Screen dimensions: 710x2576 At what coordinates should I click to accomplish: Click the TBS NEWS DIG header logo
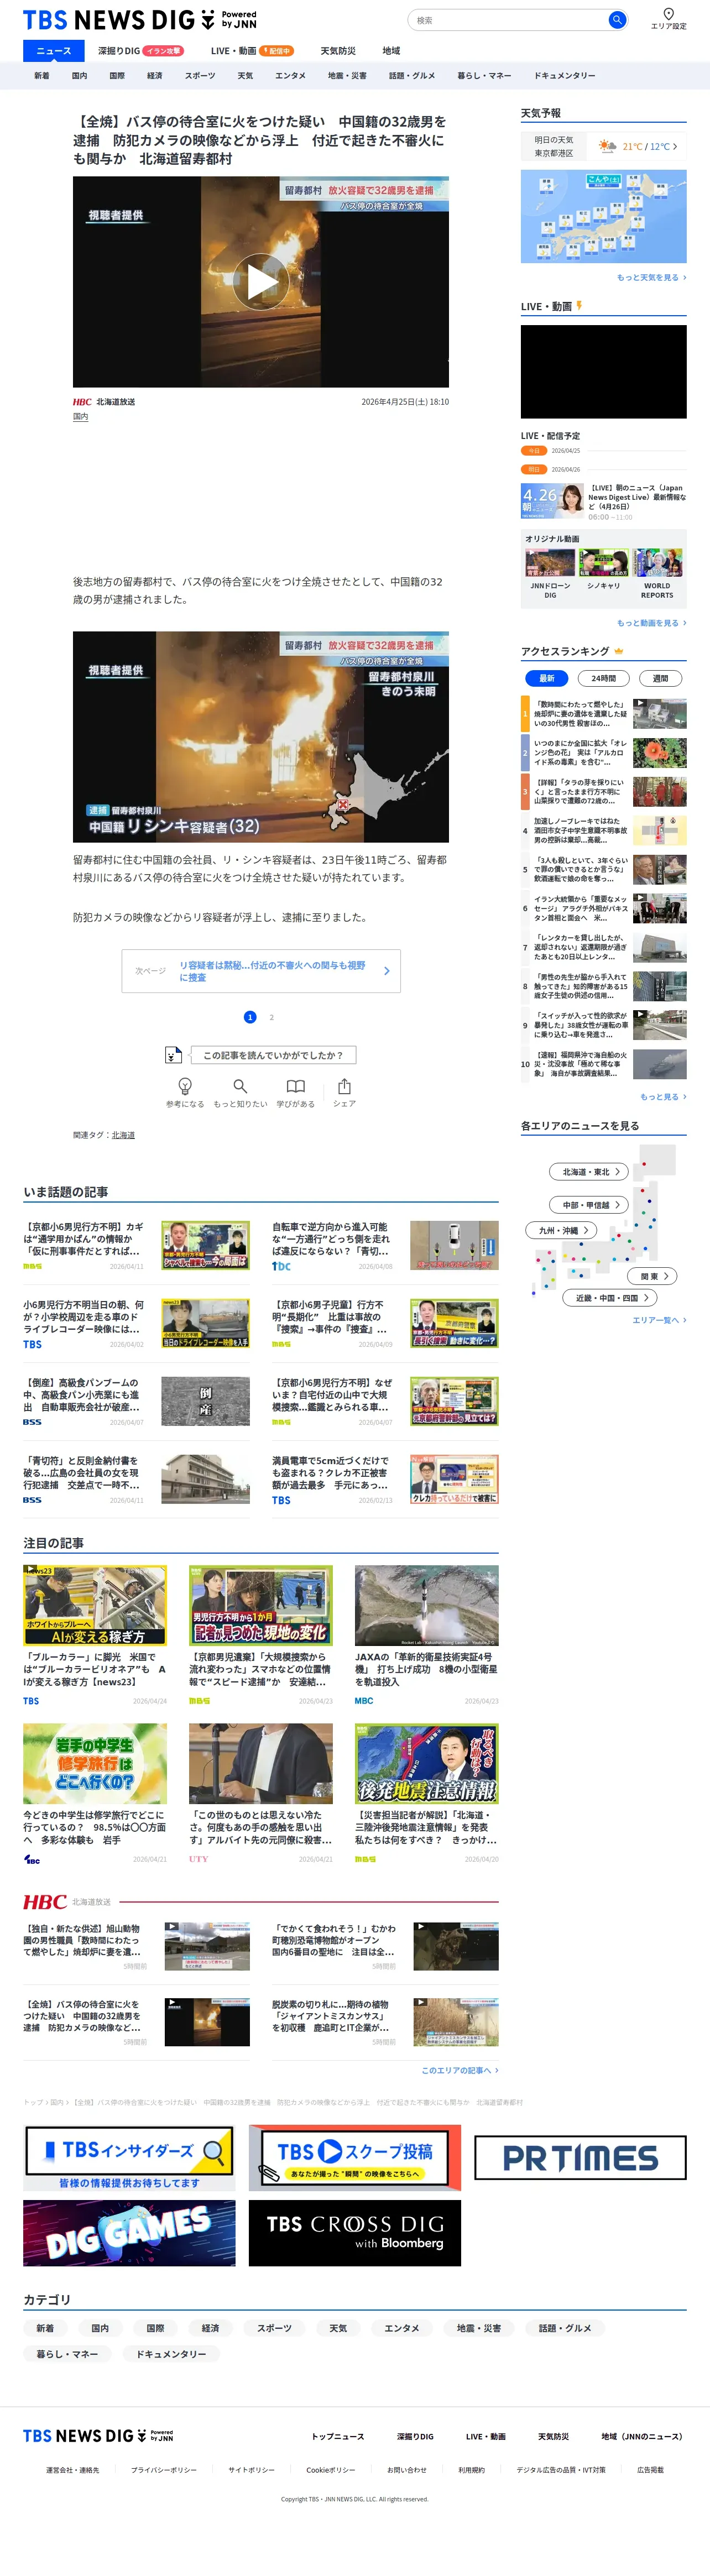pyautogui.click(x=139, y=19)
